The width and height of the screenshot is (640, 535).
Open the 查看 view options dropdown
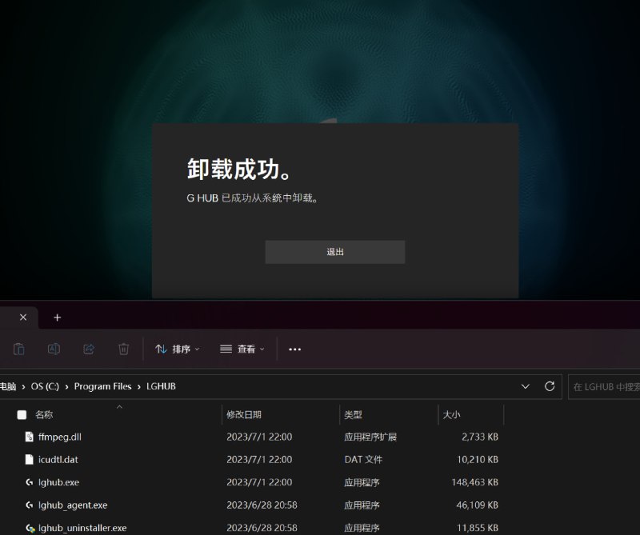242,349
